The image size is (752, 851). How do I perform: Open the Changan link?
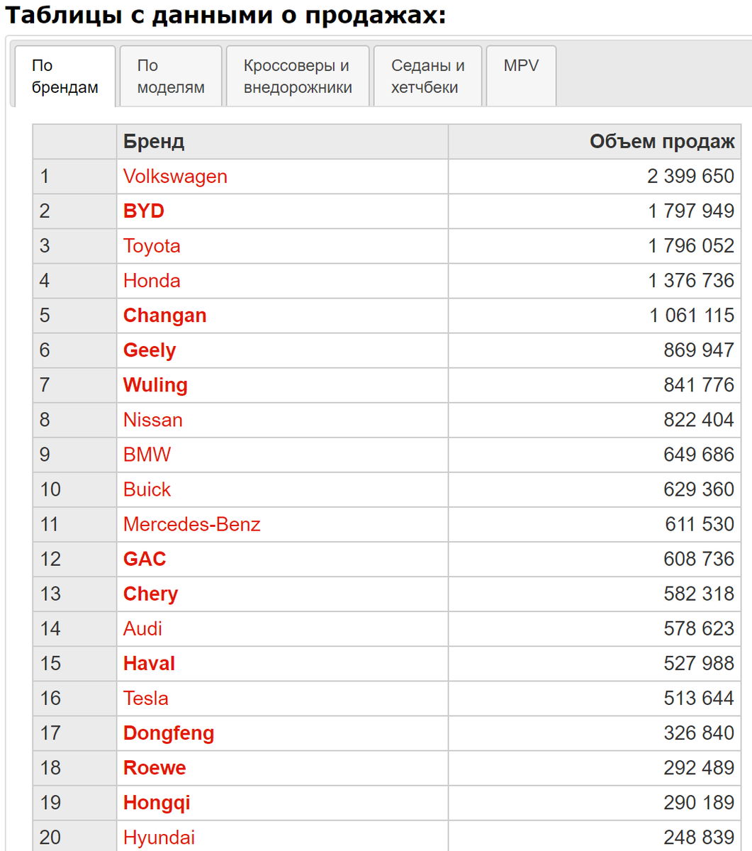point(165,316)
